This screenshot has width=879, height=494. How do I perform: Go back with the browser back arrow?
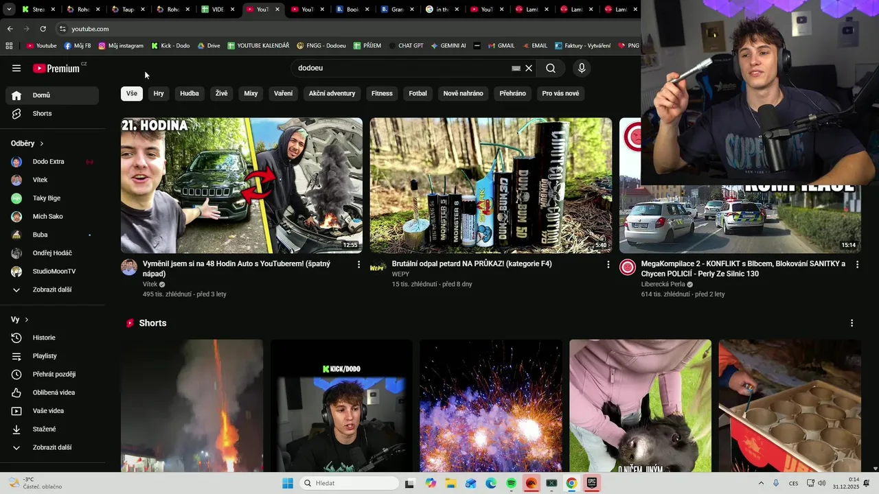pyautogui.click(x=10, y=29)
